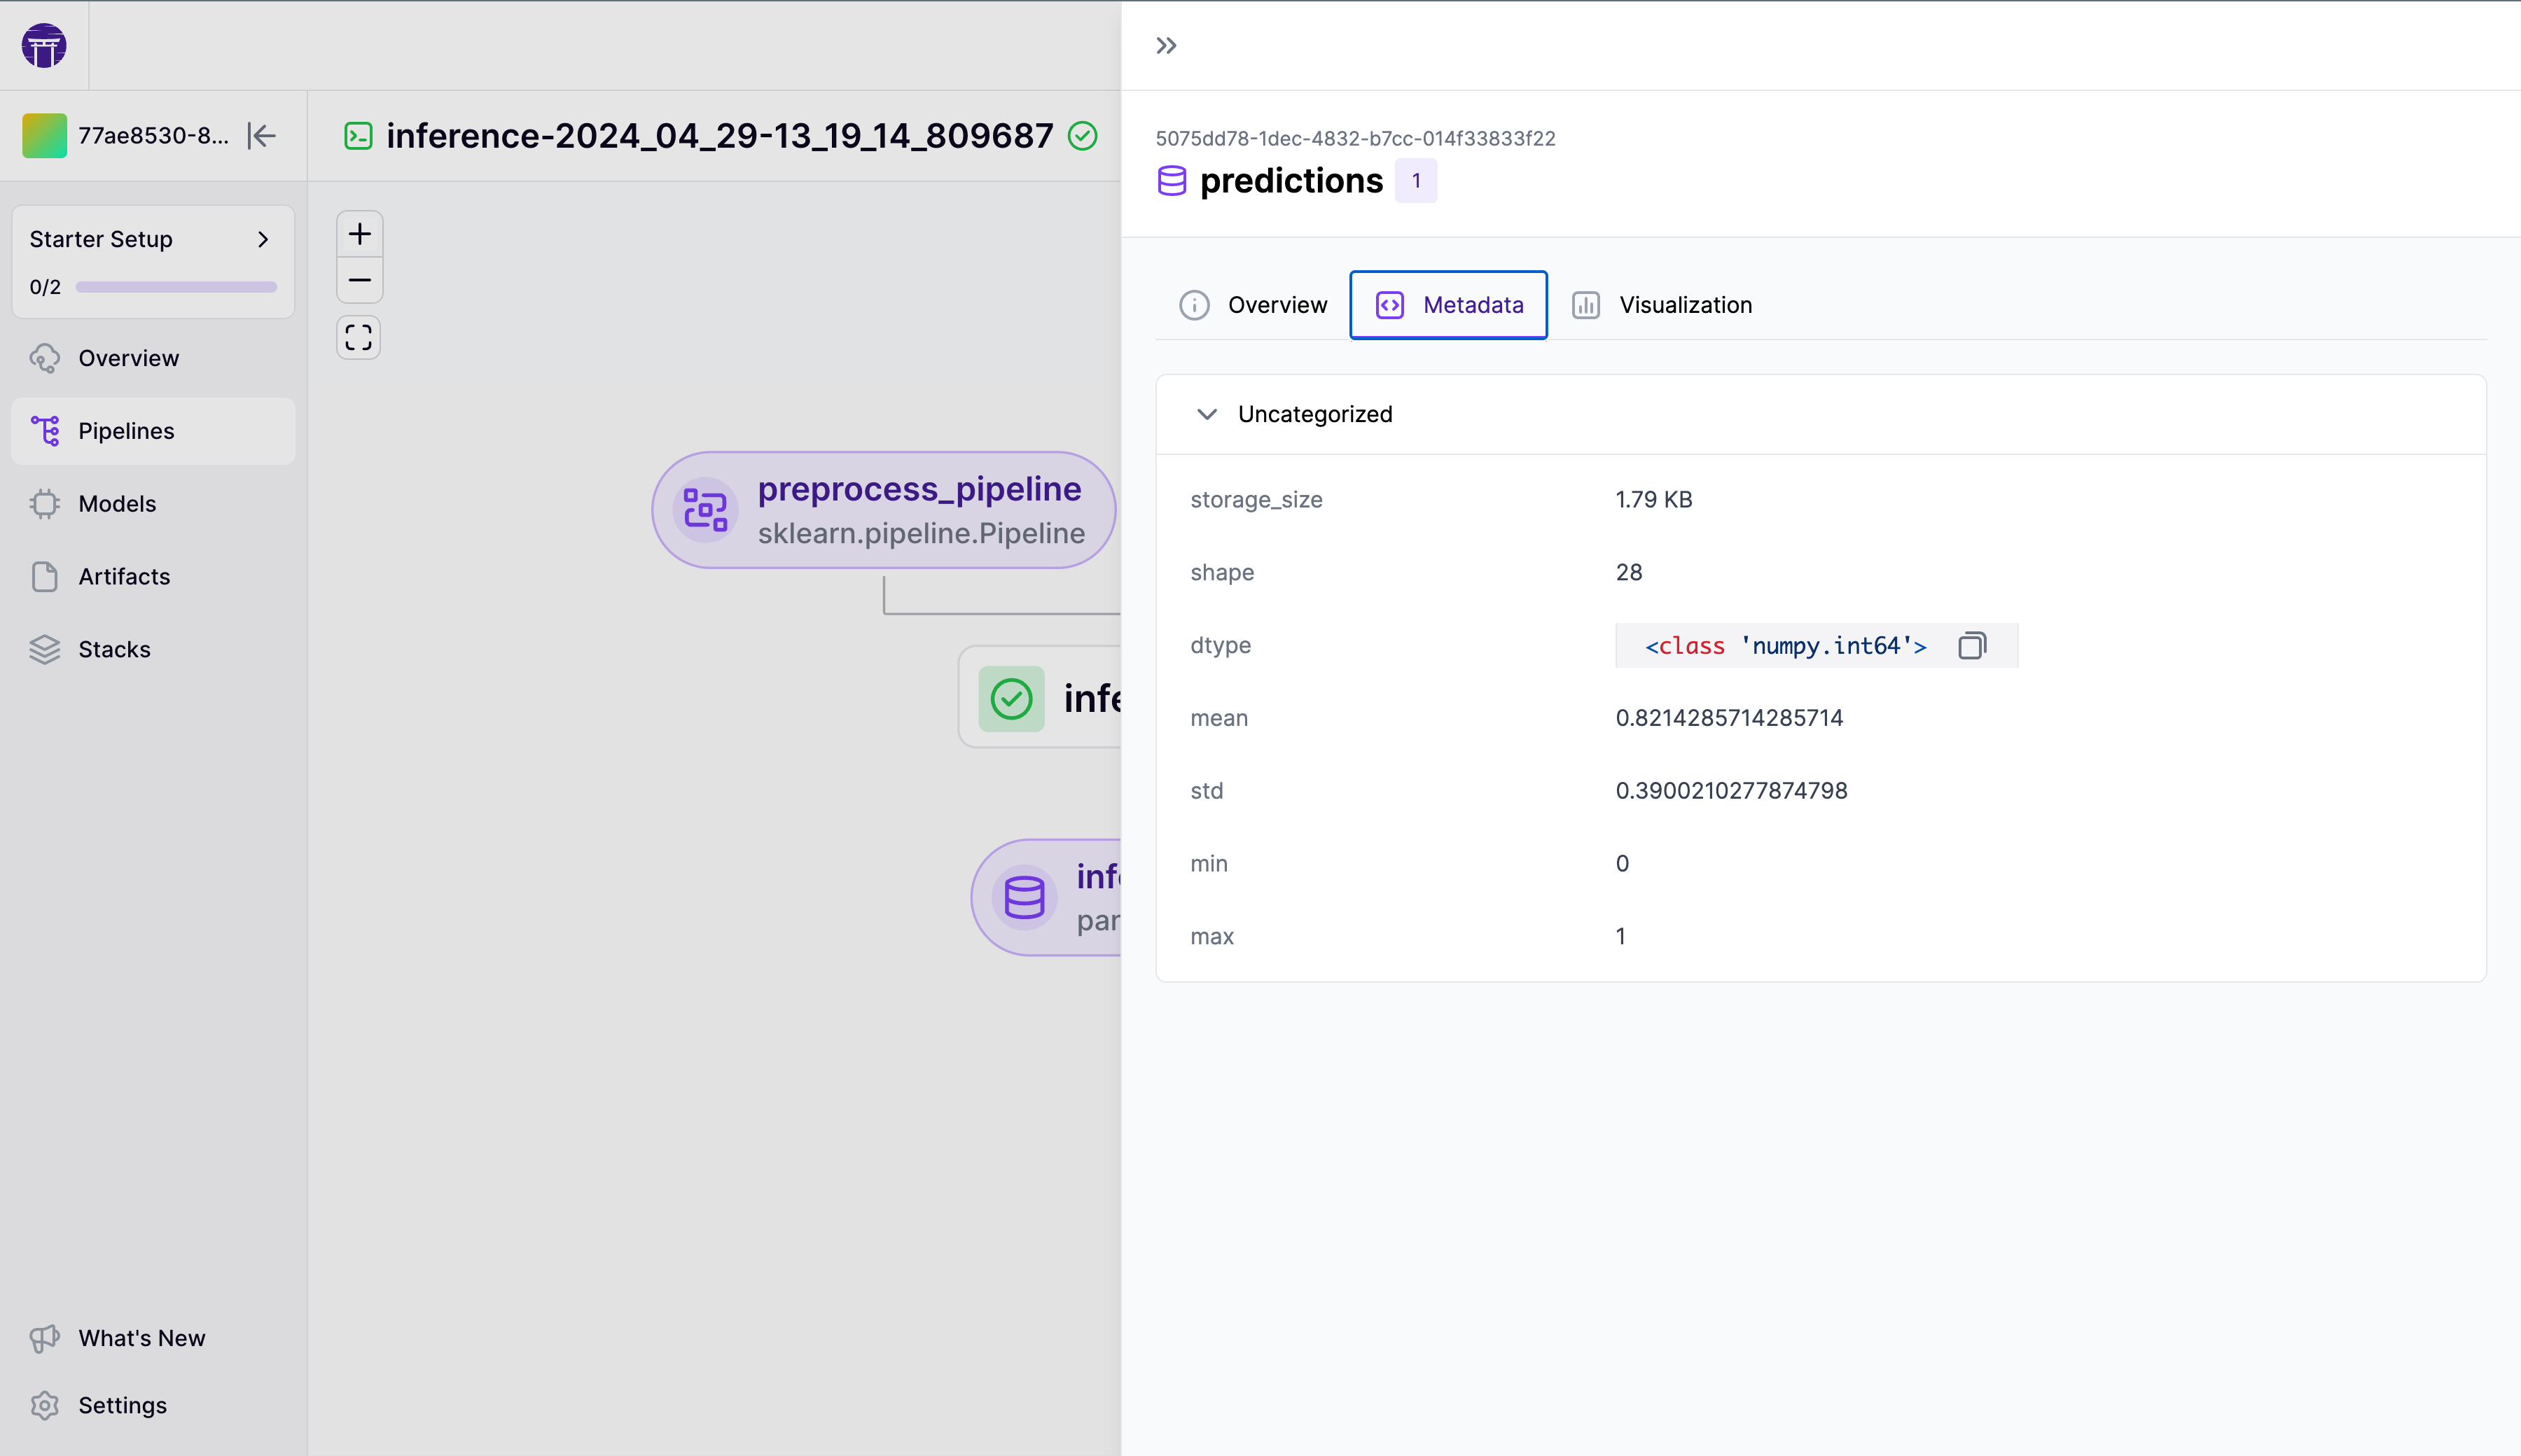Collapse the Uncategorized metadata section

[1207, 414]
